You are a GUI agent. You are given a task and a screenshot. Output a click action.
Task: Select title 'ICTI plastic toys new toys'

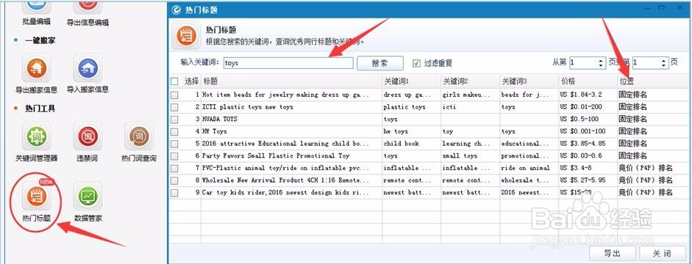click(x=248, y=107)
